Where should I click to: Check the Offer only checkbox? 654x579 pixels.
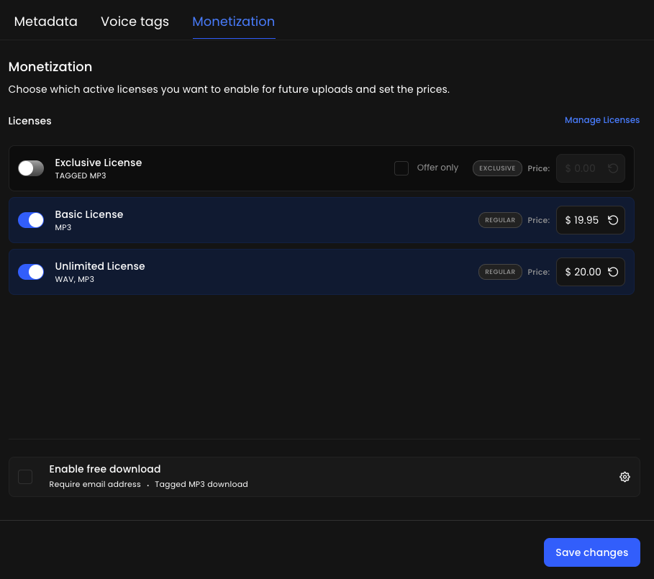[x=401, y=168]
